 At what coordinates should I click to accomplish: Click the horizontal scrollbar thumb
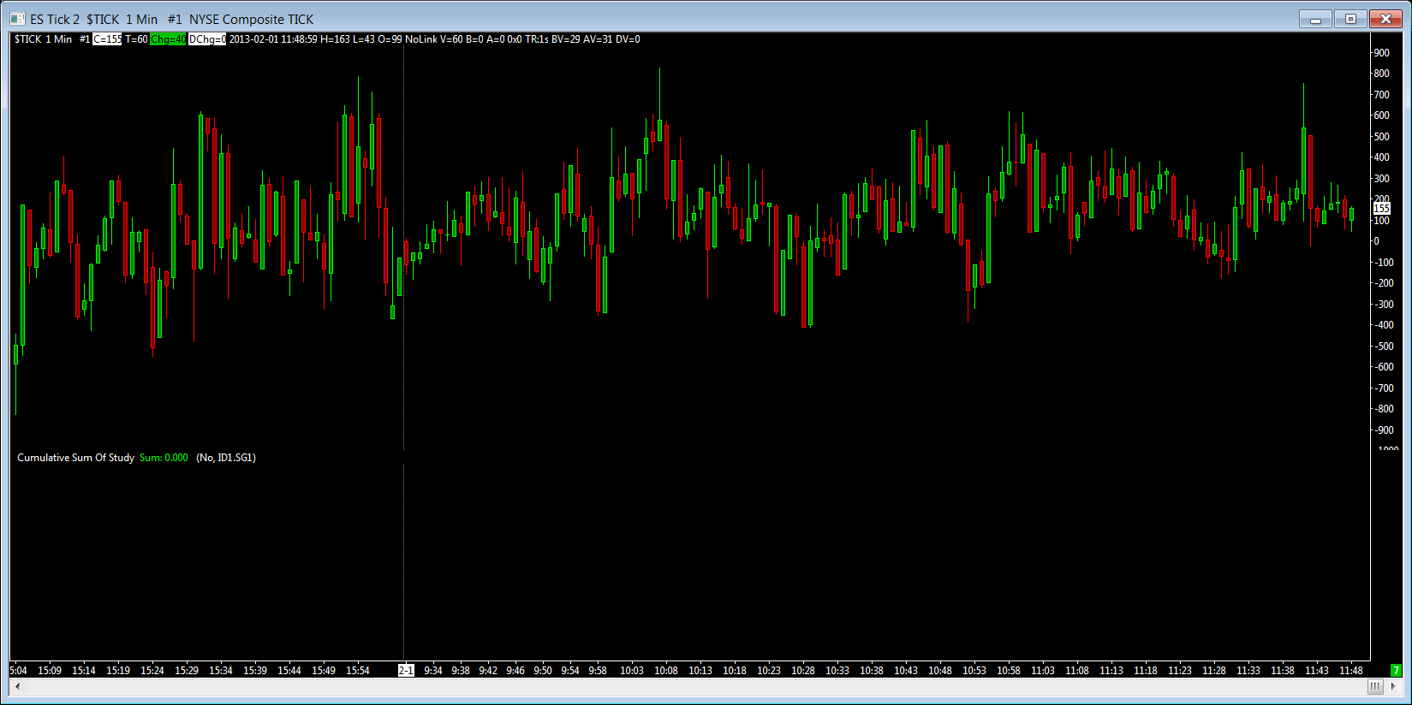pyautogui.click(x=1375, y=686)
